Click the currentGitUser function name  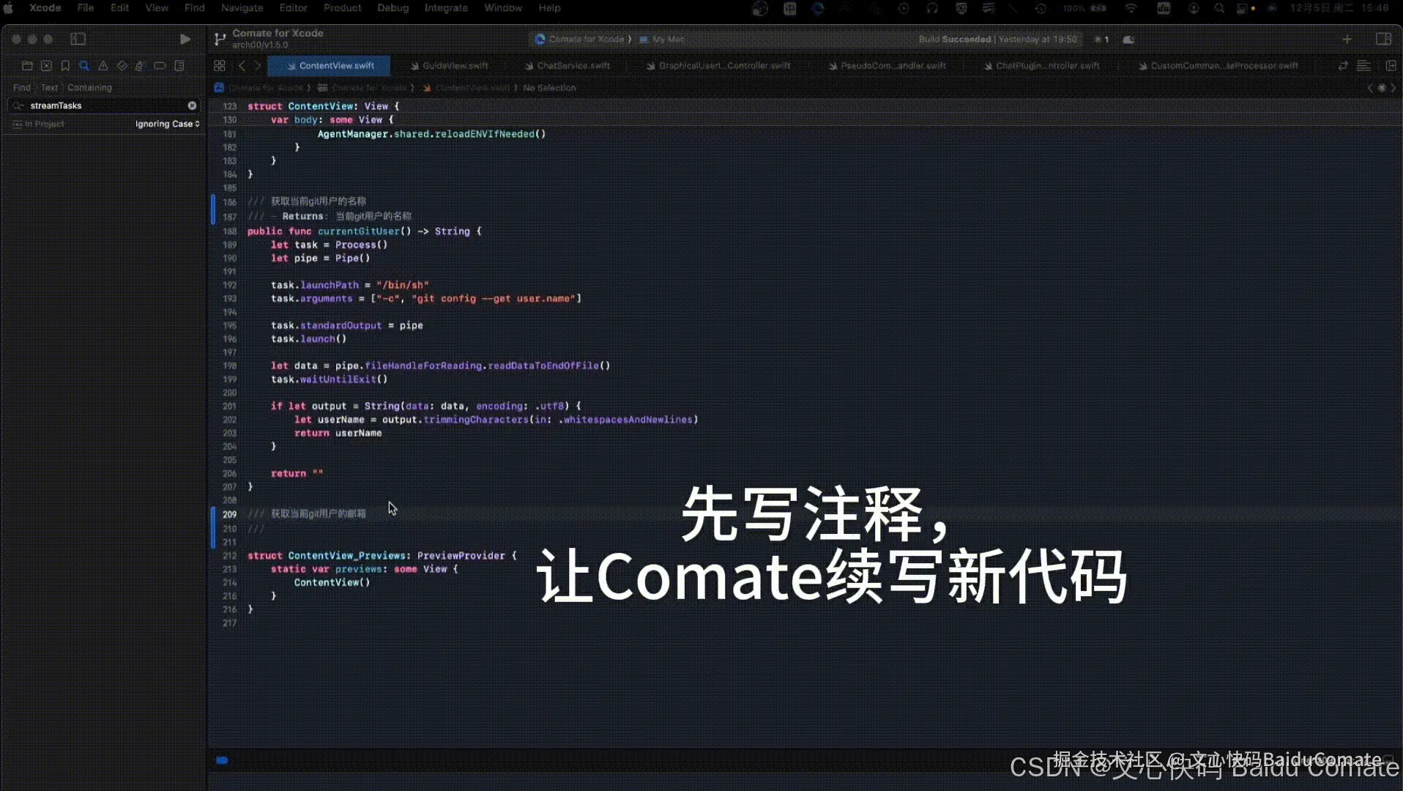click(x=359, y=231)
